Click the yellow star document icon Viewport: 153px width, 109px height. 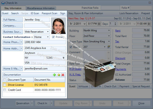59,75
